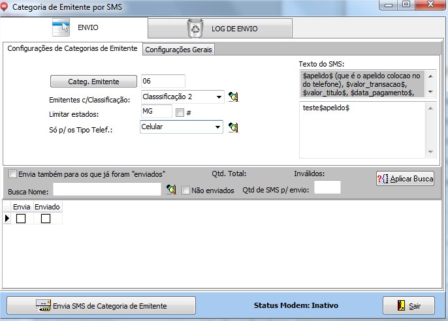Screen dimensions: 448x321
Task: Click Envia SMS de Categoria de Emitente
Action: point(101,305)
